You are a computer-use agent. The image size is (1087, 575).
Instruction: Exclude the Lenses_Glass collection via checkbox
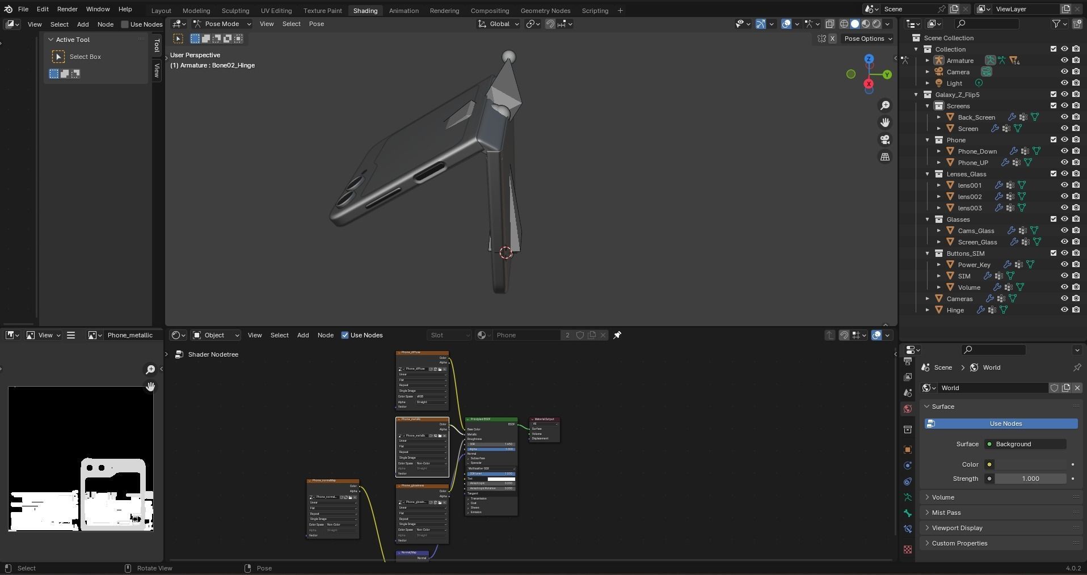pyautogui.click(x=1054, y=174)
